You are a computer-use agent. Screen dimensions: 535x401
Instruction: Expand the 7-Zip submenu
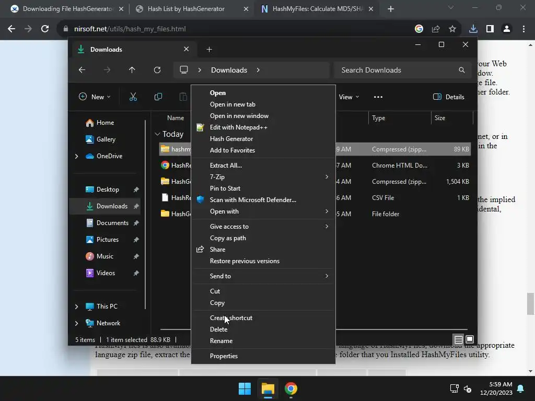tap(263, 177)
